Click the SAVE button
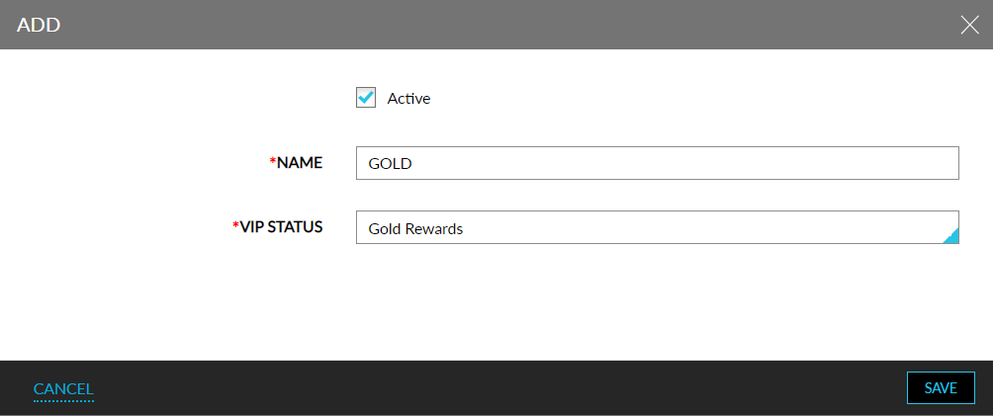 point(941,388)
